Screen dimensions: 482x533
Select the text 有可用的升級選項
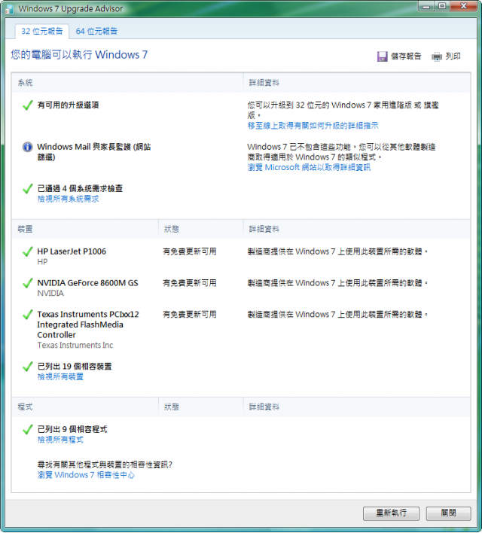tap(68, 105)
